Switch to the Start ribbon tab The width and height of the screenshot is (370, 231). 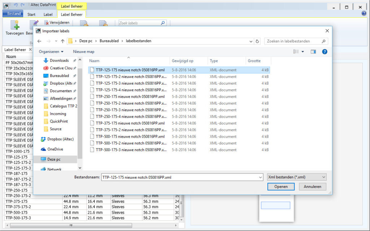[31, 14]
